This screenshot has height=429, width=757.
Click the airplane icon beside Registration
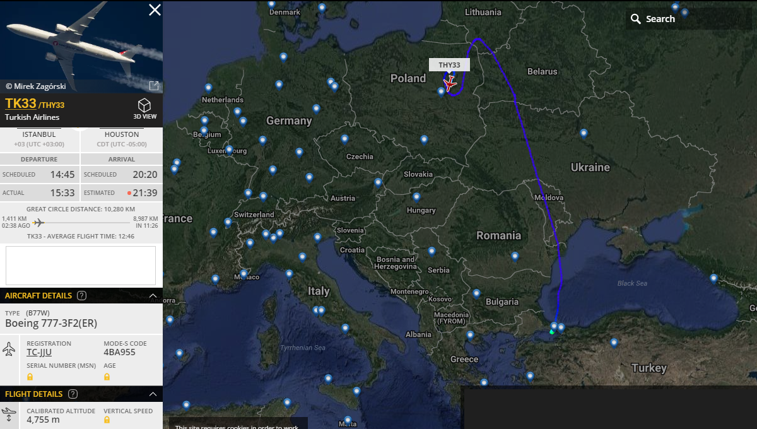9,348
